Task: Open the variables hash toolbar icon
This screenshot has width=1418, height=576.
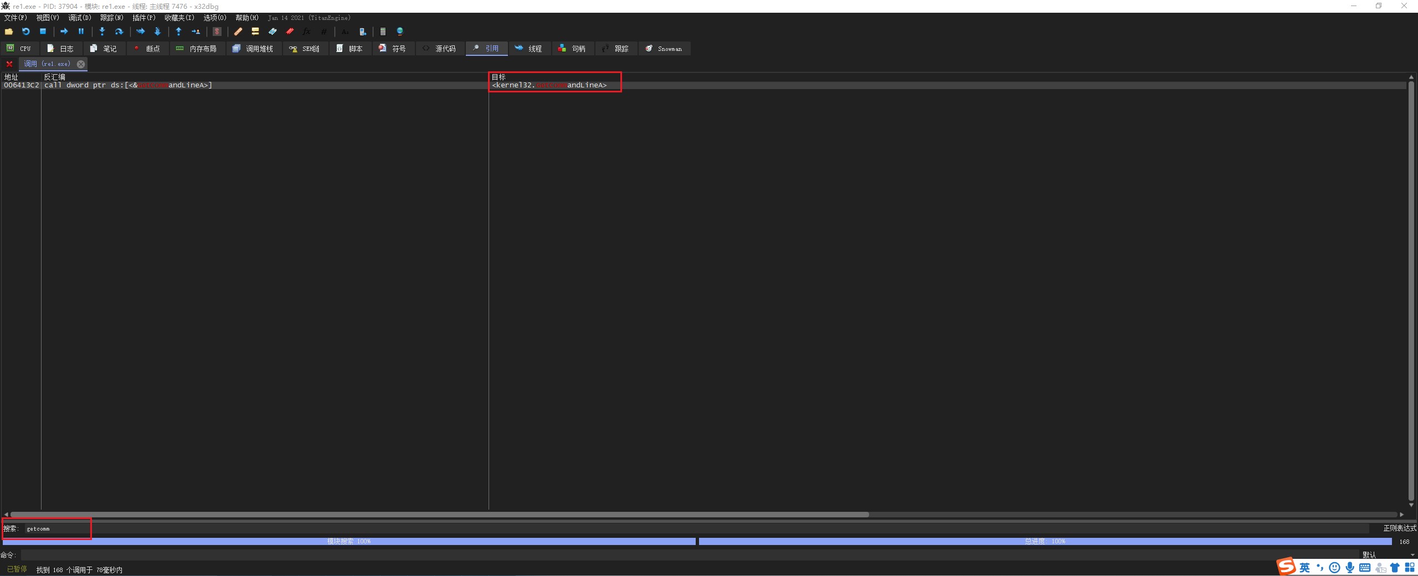Action: pyautogui.click(x=324, y=32)
